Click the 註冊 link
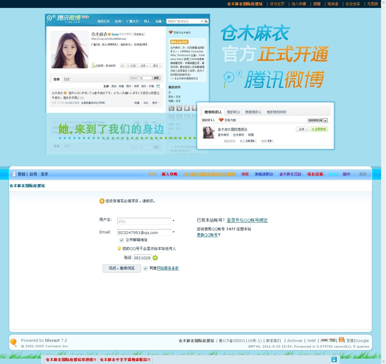The width and height of the screenshot is (386, 364). pyautogui.click(x=33, y=174)
